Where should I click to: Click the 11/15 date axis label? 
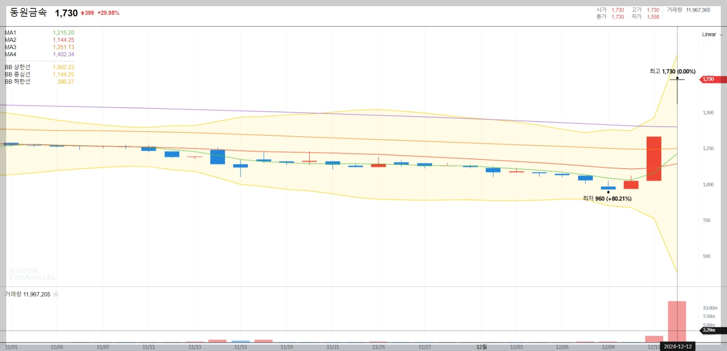point(241,347)
